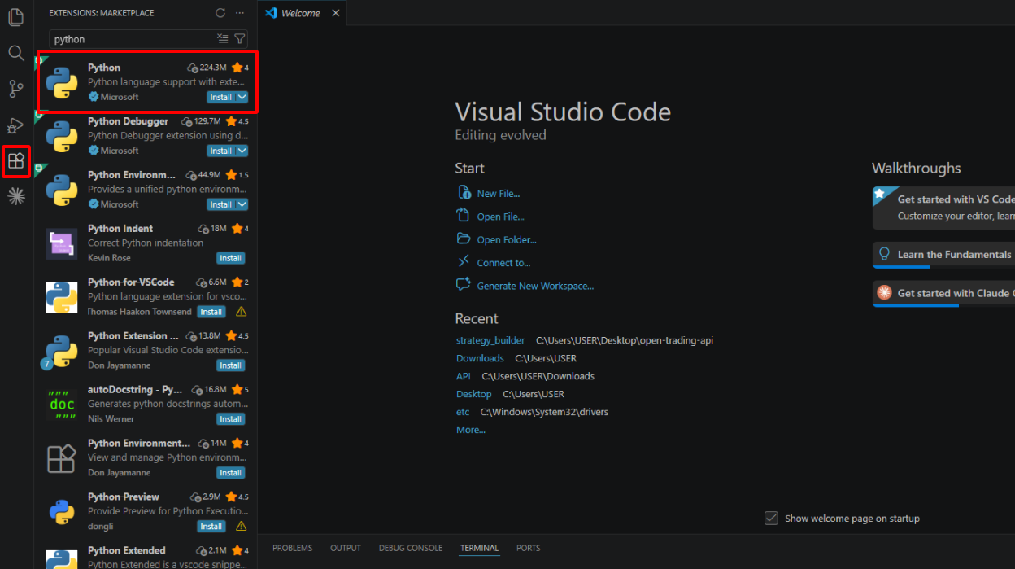
Task: Install the Python Preview extension
Action: point(211,527)
